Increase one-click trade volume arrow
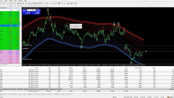The image size is (174, 98). 35,10
